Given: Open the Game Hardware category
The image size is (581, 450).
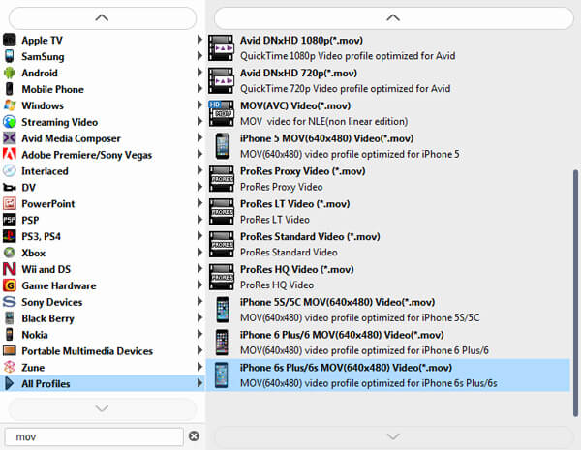Looking at the screenshot, I should pos(103,285).
